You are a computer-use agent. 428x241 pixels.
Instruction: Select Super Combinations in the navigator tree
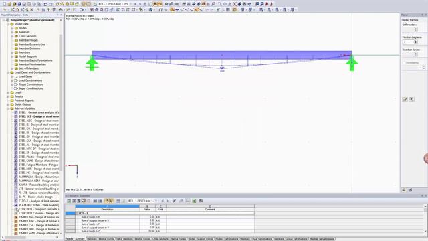click(x=31, y=88)
